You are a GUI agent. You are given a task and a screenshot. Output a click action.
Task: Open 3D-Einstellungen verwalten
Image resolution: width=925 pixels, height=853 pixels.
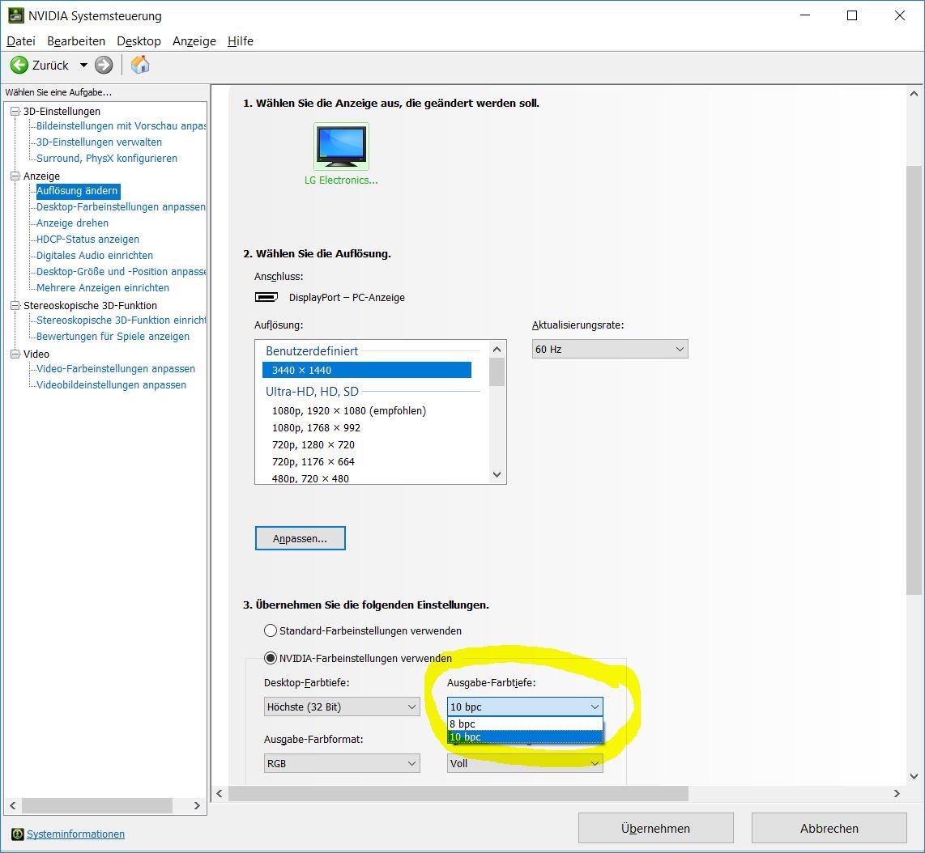[x=99, y=142]
